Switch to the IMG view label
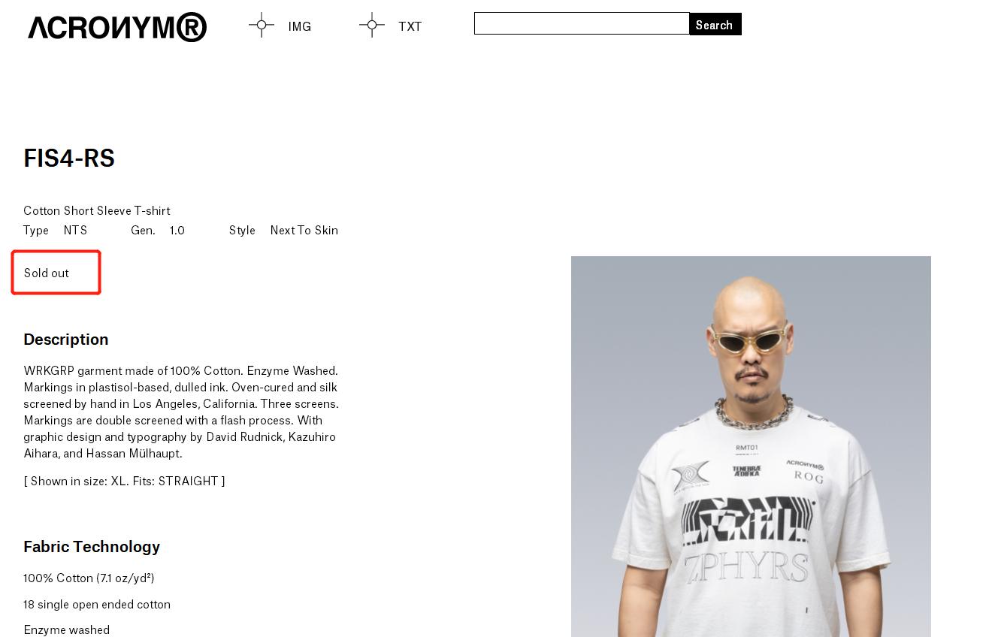The height and width of the screenshot is (637, 998). point(299,26)
